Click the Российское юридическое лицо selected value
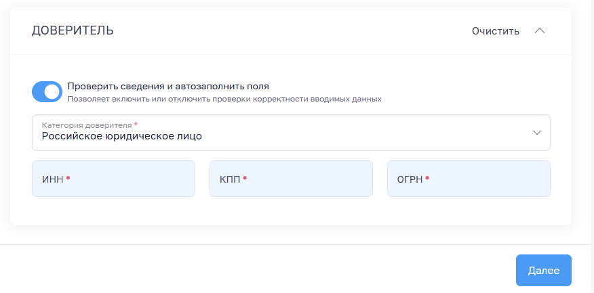Screen dimensions: 594x293 (121, 136)
